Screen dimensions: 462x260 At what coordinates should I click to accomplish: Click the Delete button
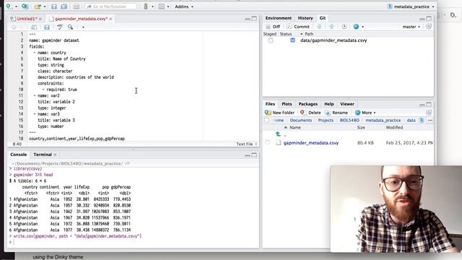pos(310,113)
